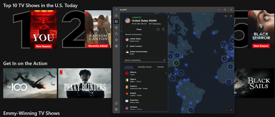Click the connected United States flag icon
Image resolution: width=275 pixels, height=117 pixels.
pyautogui.click(x=127, y=21)
